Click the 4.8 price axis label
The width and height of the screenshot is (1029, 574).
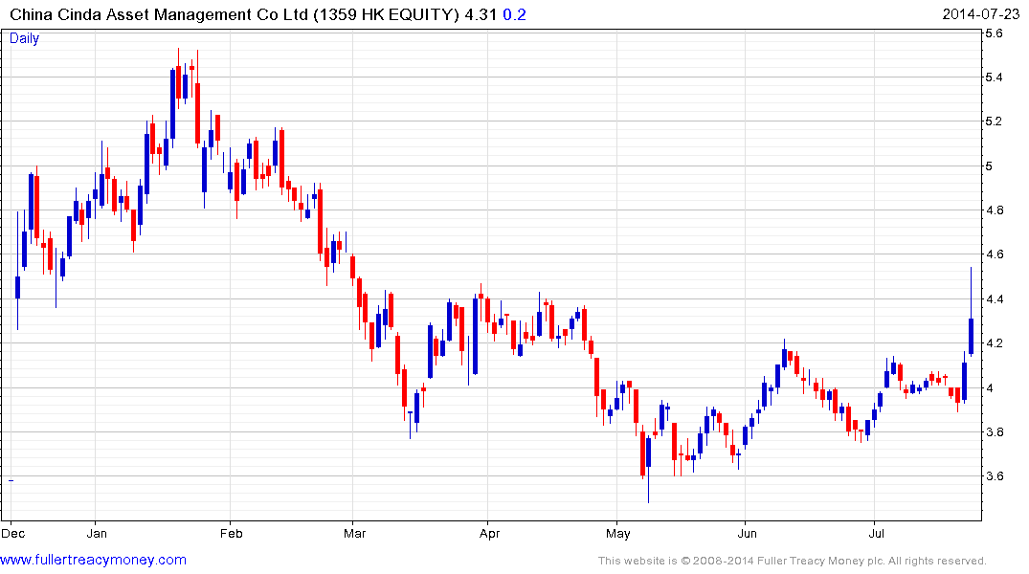(994, 210)
